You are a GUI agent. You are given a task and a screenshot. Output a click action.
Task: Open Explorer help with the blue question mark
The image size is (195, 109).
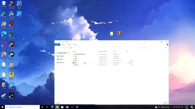[x=167, y=45]
